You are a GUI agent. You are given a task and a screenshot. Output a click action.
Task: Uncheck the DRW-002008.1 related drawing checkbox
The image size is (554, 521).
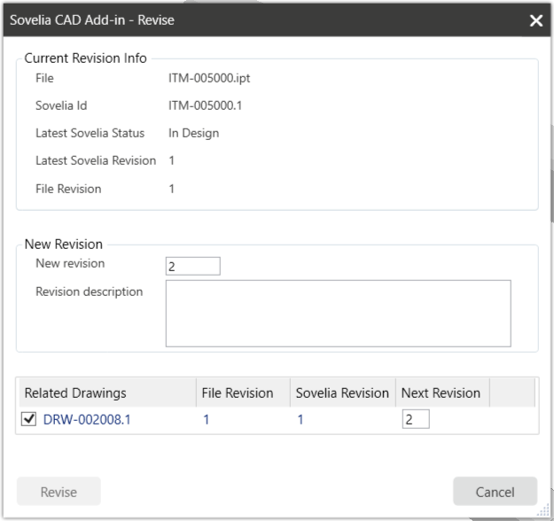pyautogui.click(x=28, y=419)
